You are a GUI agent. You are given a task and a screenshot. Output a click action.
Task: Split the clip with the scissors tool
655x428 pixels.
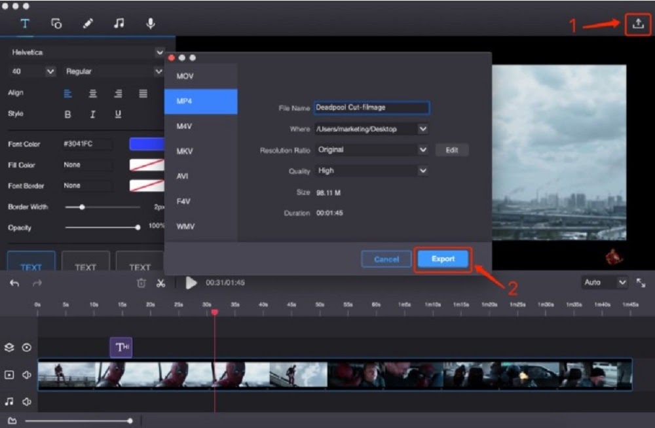tap(161, 283)
